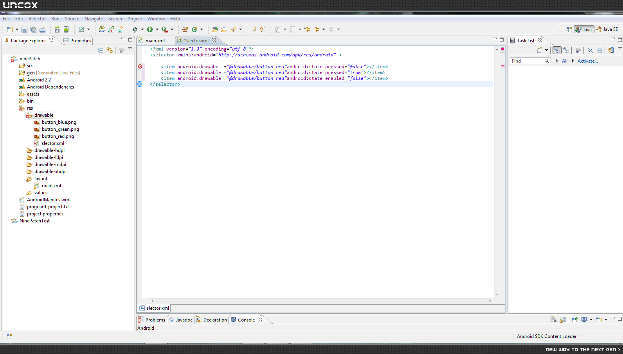Click the green Run button icon

[150, 29]
